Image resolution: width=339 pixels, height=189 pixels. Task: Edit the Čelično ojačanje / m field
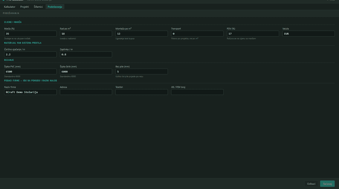(x=30, y=54)
